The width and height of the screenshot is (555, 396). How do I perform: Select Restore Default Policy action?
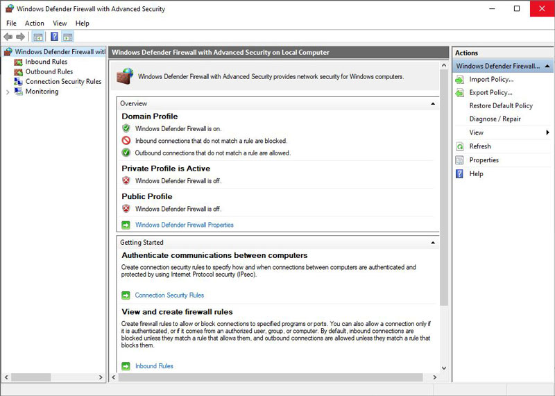point(501,106)
